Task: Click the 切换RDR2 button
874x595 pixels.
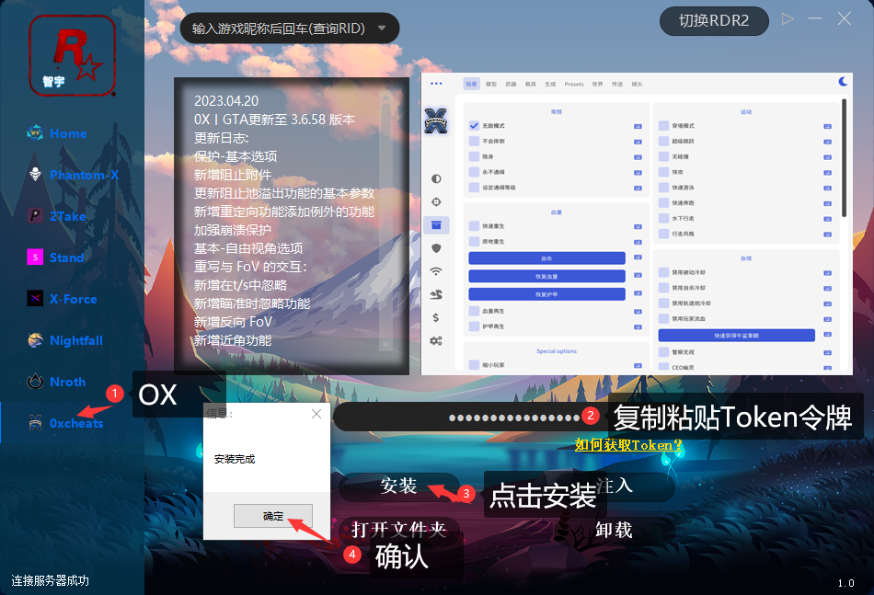Action: (714, 20)
